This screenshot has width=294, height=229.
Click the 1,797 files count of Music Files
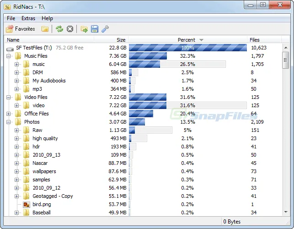coord(257,56)
